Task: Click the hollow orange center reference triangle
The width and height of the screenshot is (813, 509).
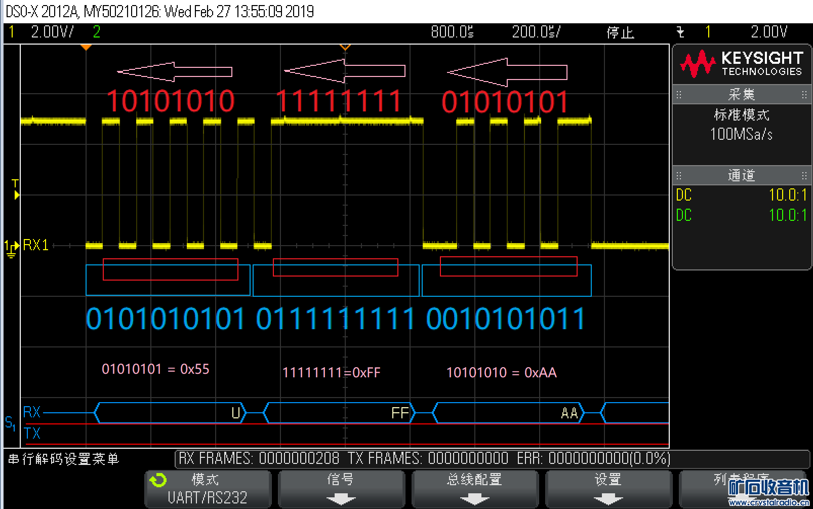Action: pyautogui.click(x=345, y=47)
